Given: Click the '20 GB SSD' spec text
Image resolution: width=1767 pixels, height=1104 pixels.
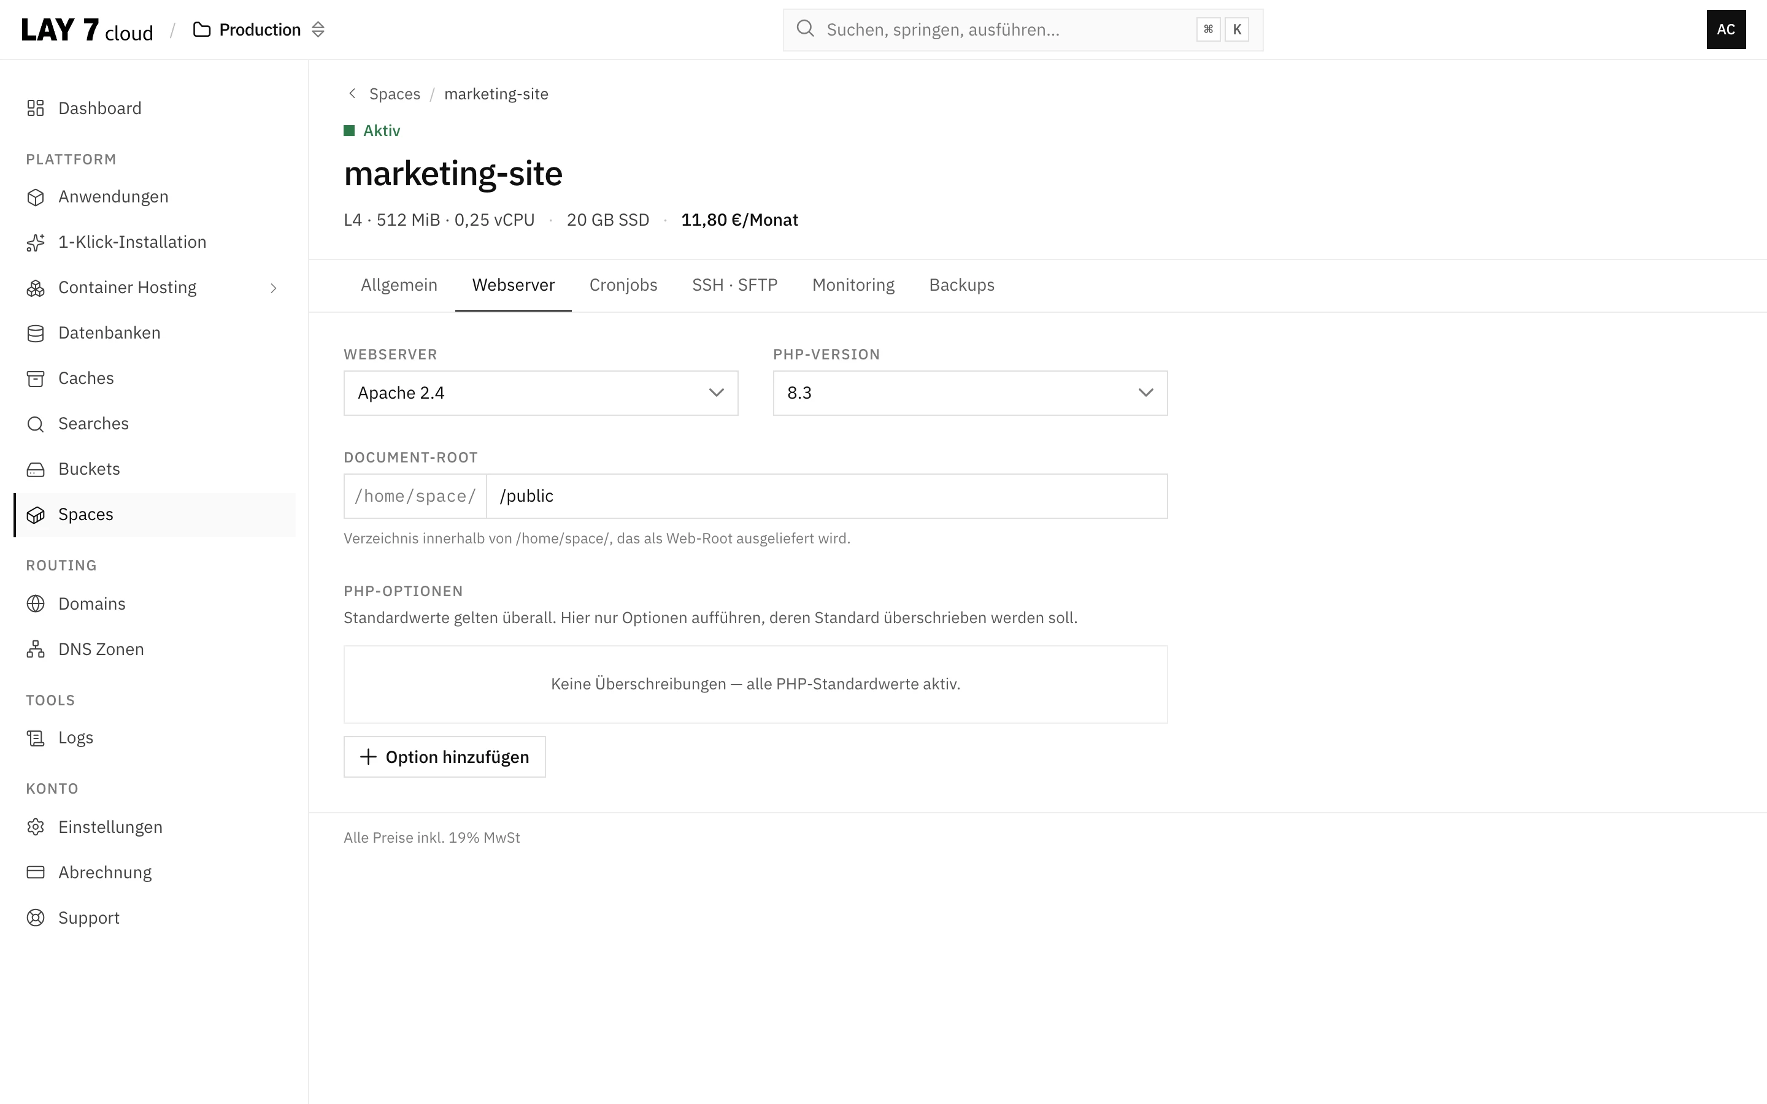Looking at the screenshot, I should [608, 220].
